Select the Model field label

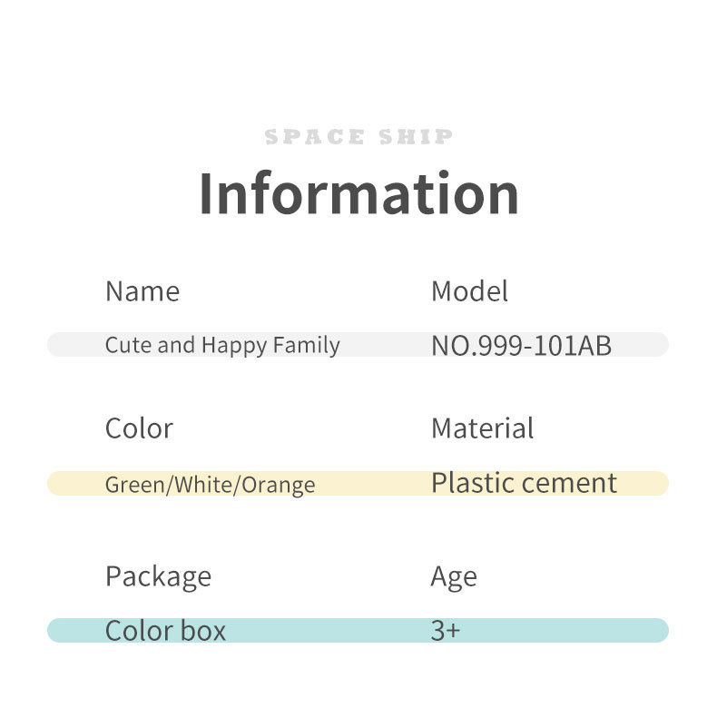tap(469, 291)
